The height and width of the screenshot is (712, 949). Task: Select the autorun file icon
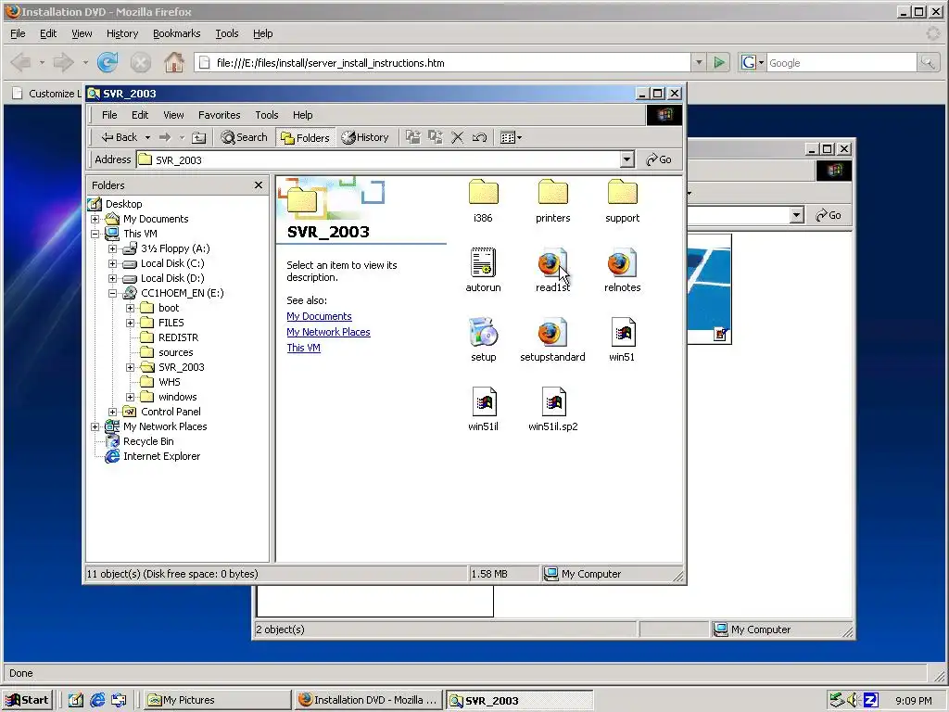[483, 262]
